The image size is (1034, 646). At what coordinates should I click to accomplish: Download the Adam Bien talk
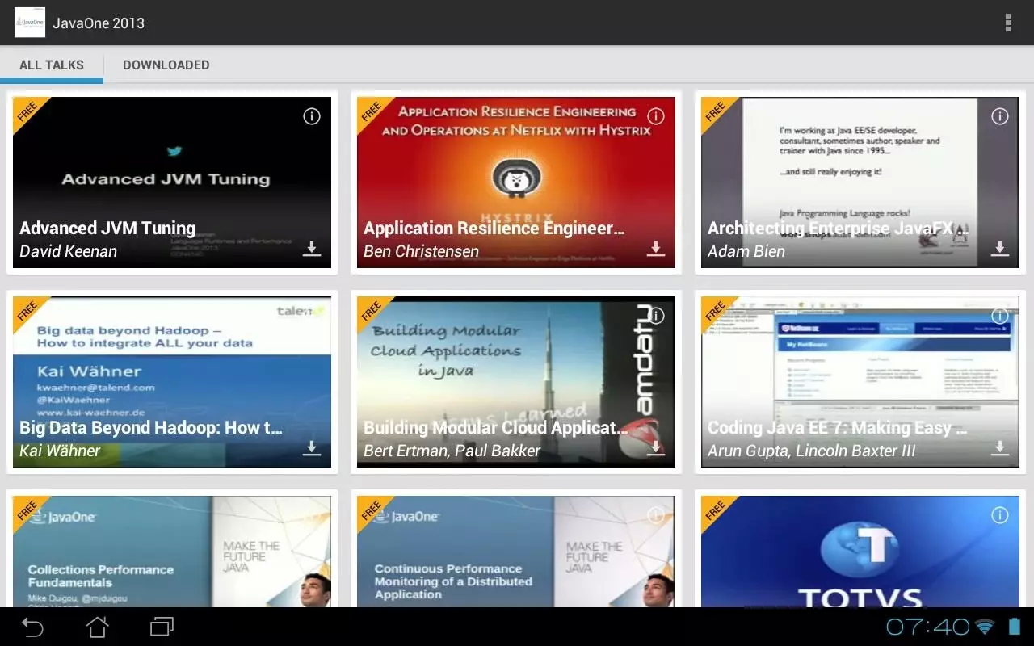point(1000,249)
